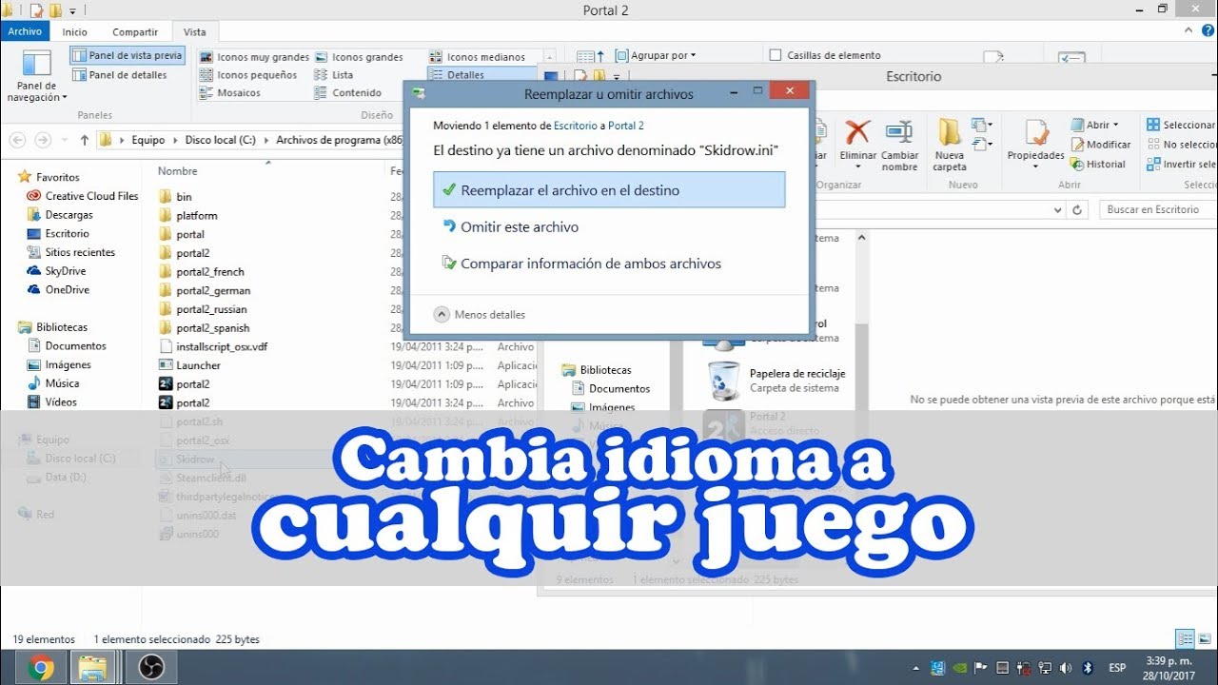Click Historial in Escritorio window

point(1100,165)
